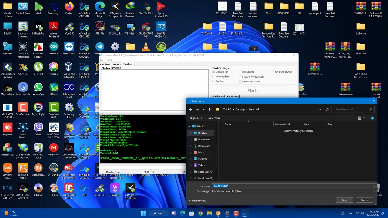Open the EFT Dongle desktop shortcut
The height and width of the screenshot is (218, 388).
54,170
